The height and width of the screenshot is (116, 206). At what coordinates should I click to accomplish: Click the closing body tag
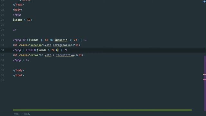pos(18,70)
